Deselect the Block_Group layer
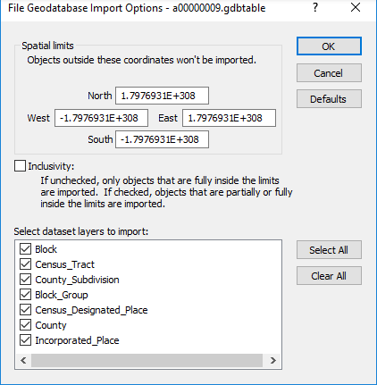 coord(25,295)
